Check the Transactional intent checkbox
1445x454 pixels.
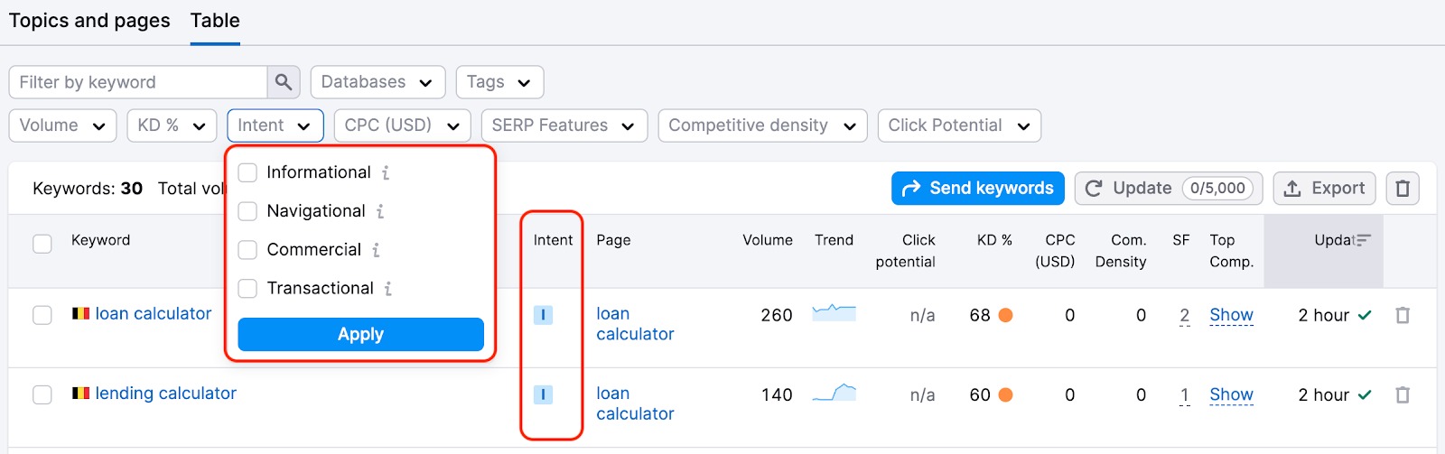247,289
